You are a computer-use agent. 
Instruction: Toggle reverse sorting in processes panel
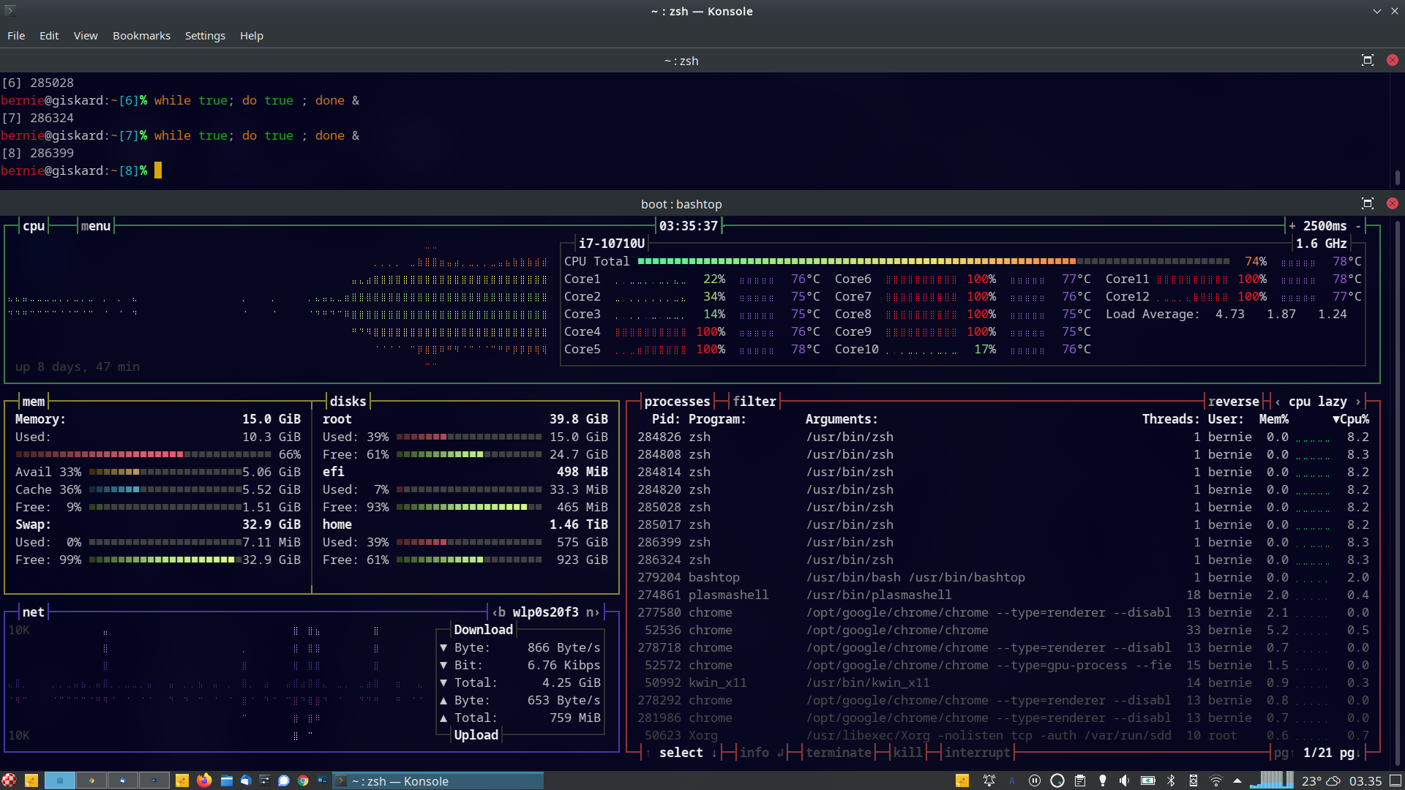click(1233, 402)
